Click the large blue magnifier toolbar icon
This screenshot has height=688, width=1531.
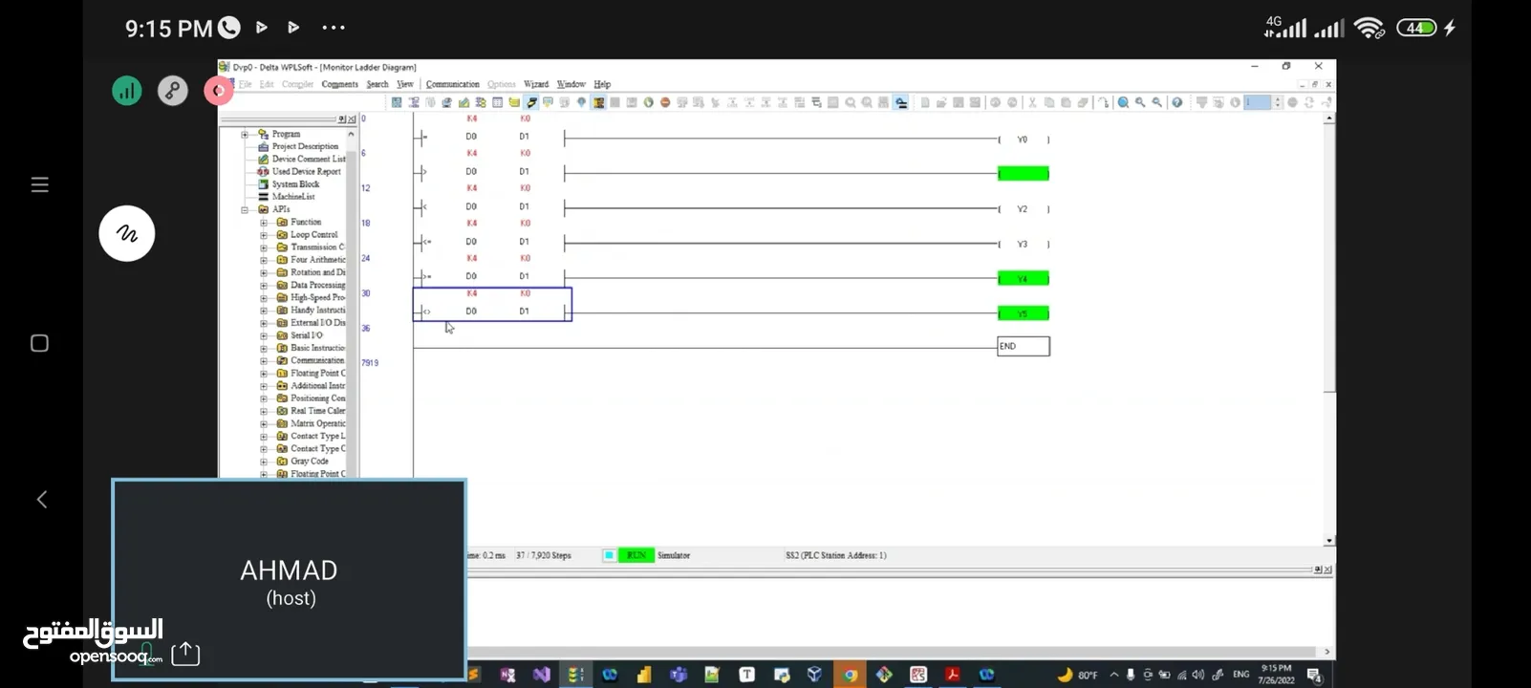1124,102
